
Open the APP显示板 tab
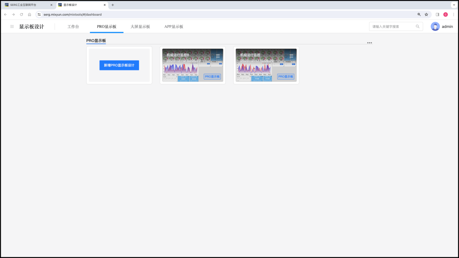[174, 26]
